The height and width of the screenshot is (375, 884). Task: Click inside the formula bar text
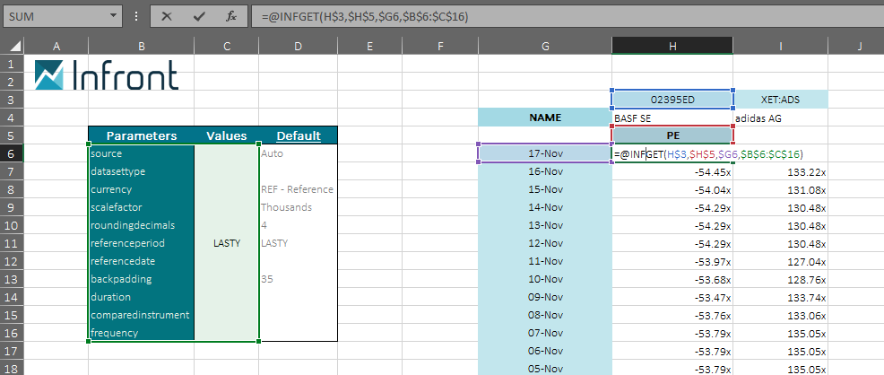(538, 16)
